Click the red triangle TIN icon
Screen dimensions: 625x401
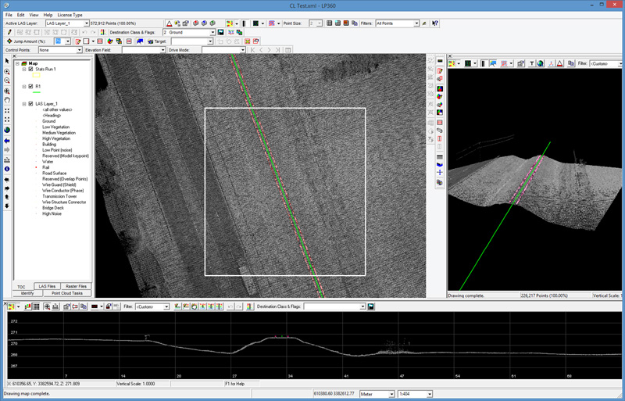[169, 23]
